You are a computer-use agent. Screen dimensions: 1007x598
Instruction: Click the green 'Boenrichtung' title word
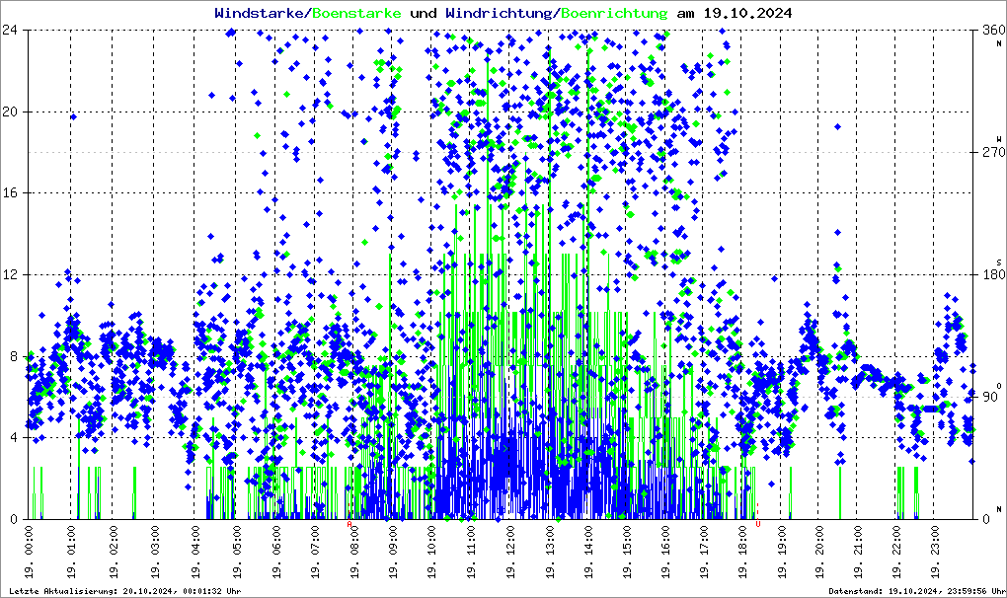point(614,13)
